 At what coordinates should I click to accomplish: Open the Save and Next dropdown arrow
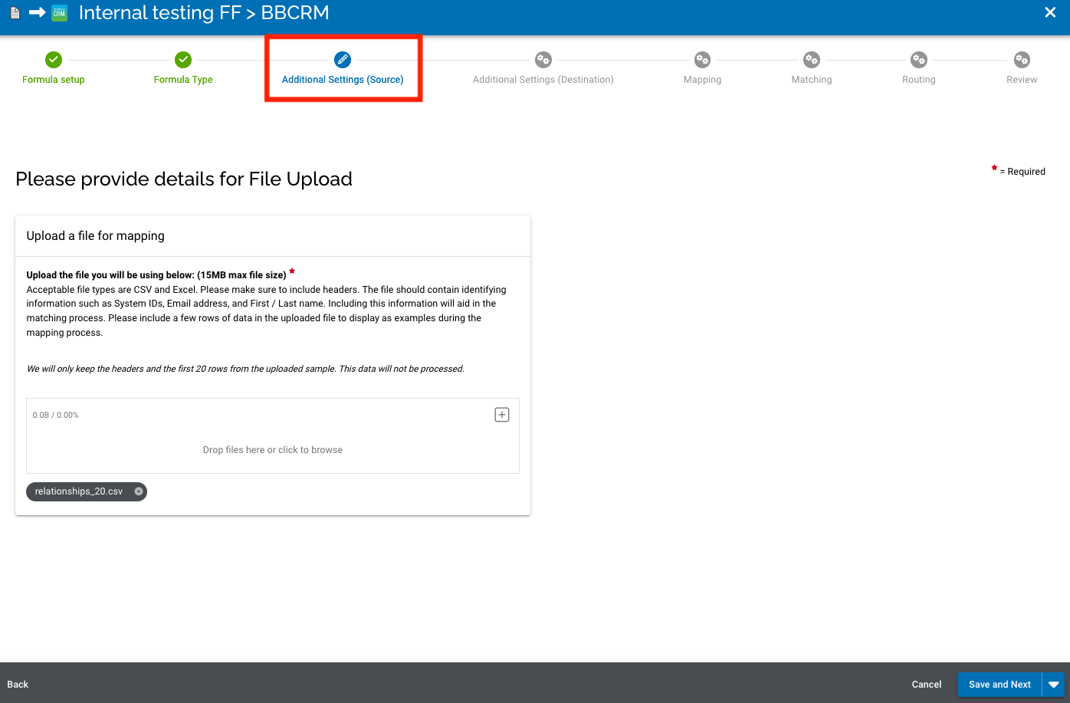point(1054,684)
